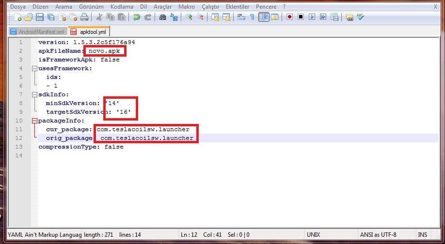Click the ANSI as UTF-8 status field

378,235
